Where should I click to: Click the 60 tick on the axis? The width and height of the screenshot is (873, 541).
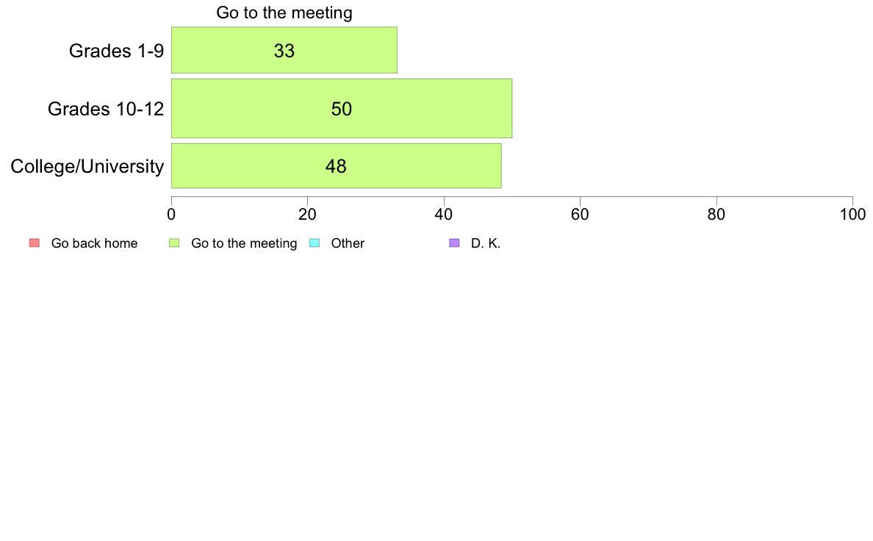[x=580, y=215]
